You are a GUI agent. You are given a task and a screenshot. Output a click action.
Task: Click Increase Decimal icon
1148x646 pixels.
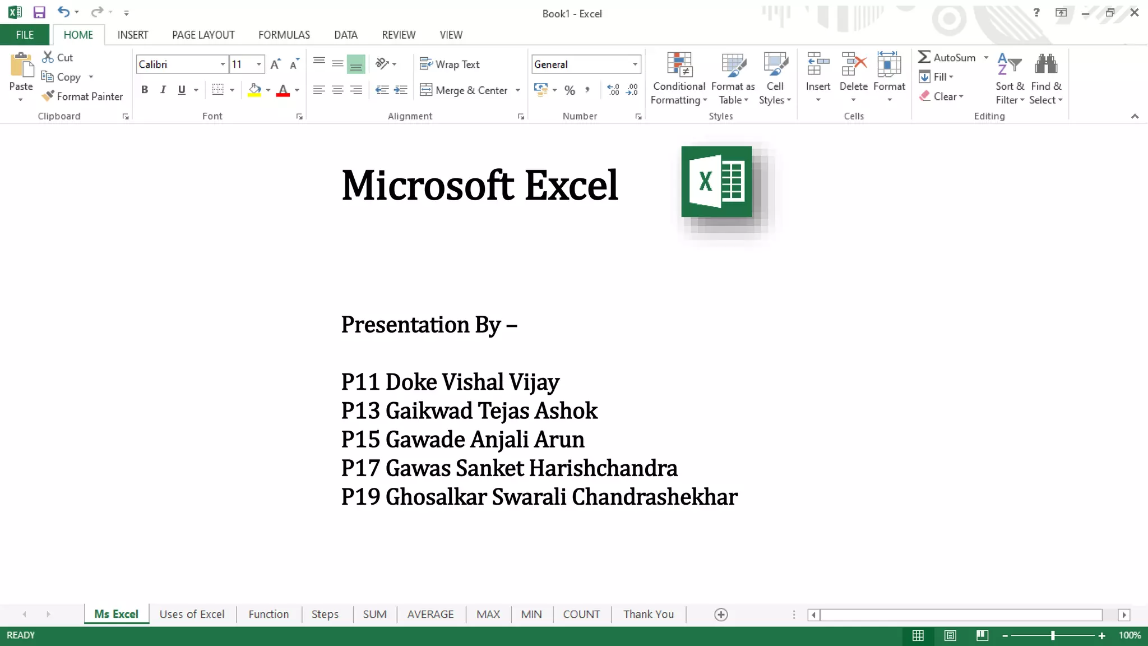point(613,90)
